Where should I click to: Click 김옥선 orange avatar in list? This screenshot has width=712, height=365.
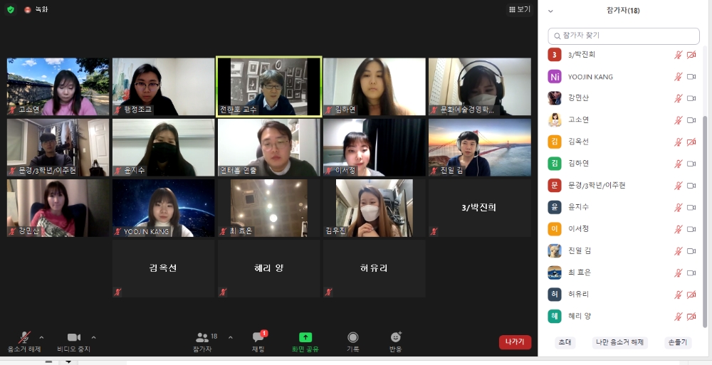pyautogui.click(x=555, y=142)
